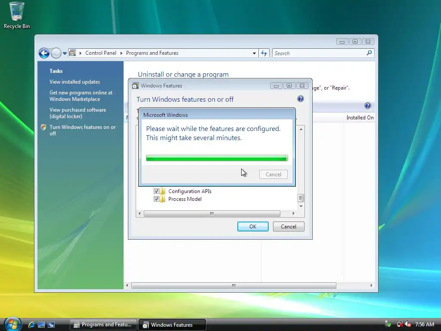
Task: Click features list horizontal scroll thumb
Action: (x=212, y=214)
